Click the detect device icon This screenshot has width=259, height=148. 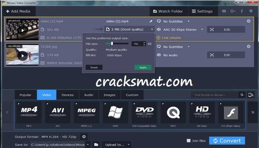coord(251,95)
